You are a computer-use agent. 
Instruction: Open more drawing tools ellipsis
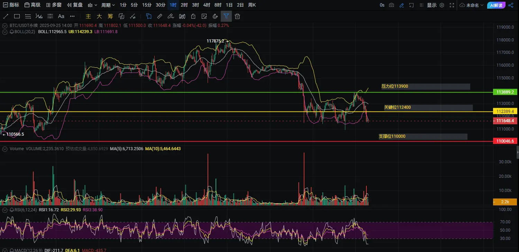(x=72, y=16)
